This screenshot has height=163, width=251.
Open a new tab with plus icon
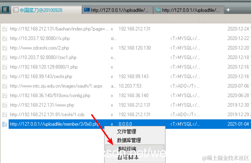coord(228,10)
